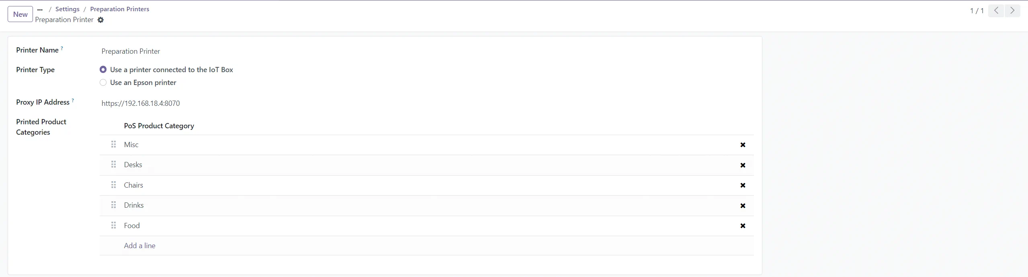Remove the Food category row
Viewport: 1028px width, 277px height.
(x=743, y=226)
